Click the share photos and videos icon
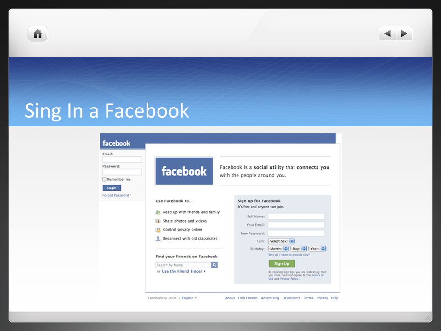The width and height of the screenshot is (441, 331). click(x=158, y=221)
